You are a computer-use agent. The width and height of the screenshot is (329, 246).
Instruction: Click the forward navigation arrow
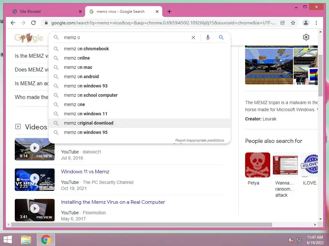(x=23, y=23)
